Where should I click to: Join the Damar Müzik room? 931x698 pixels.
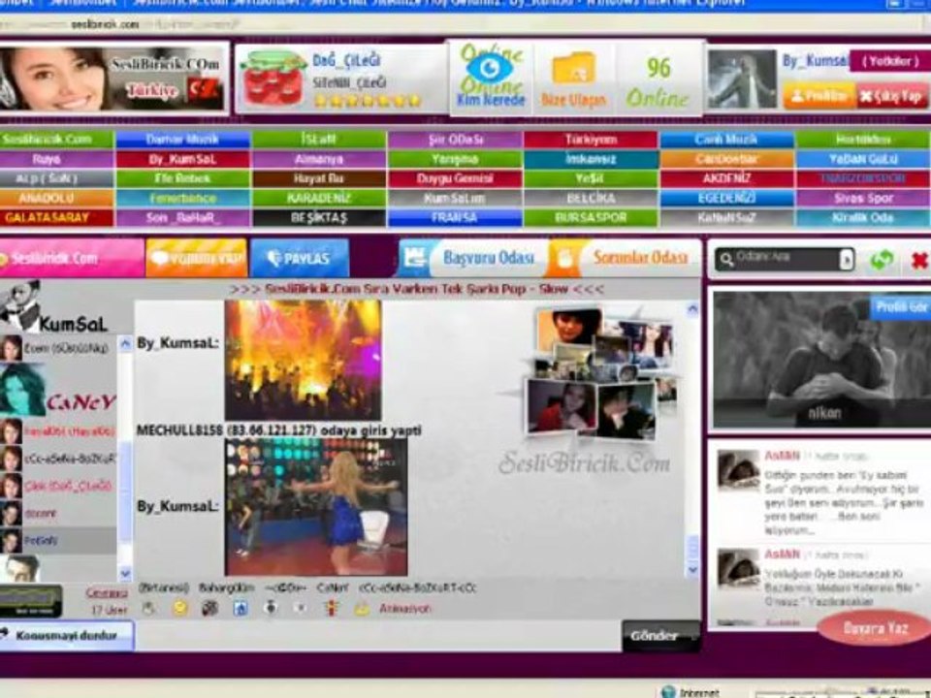click(x=183, y=140)
